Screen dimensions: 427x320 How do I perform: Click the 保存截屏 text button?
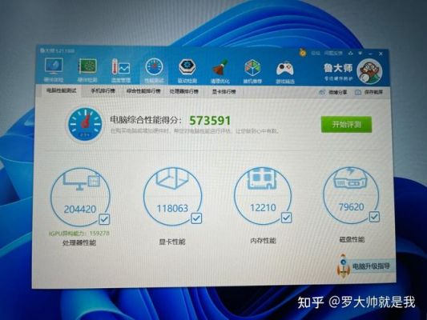click(373, 93)
